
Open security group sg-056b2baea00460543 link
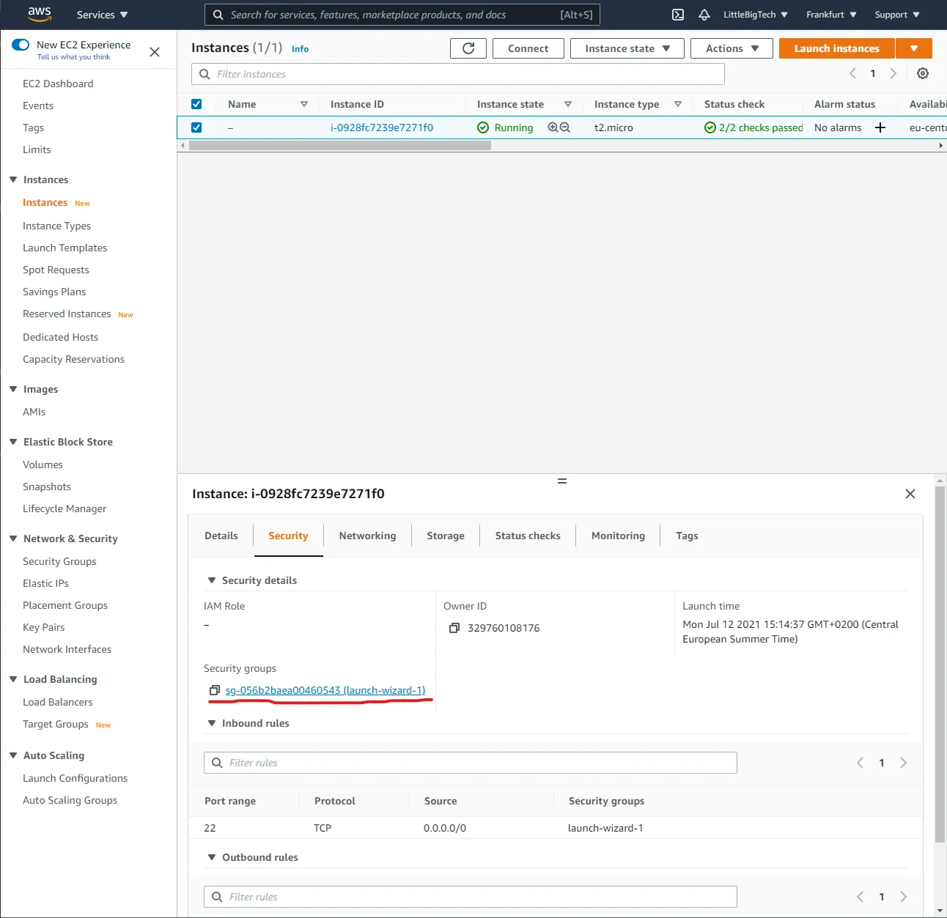click(x=325, y=690)
